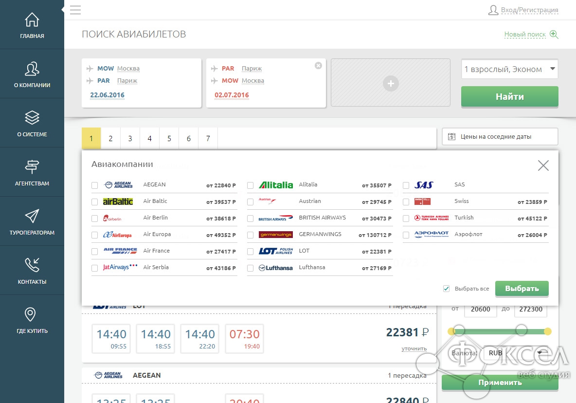Screen dimensions: 576x403
Task: Select the 14:40 – 09:55 flight time
Action: pos(111,339)
